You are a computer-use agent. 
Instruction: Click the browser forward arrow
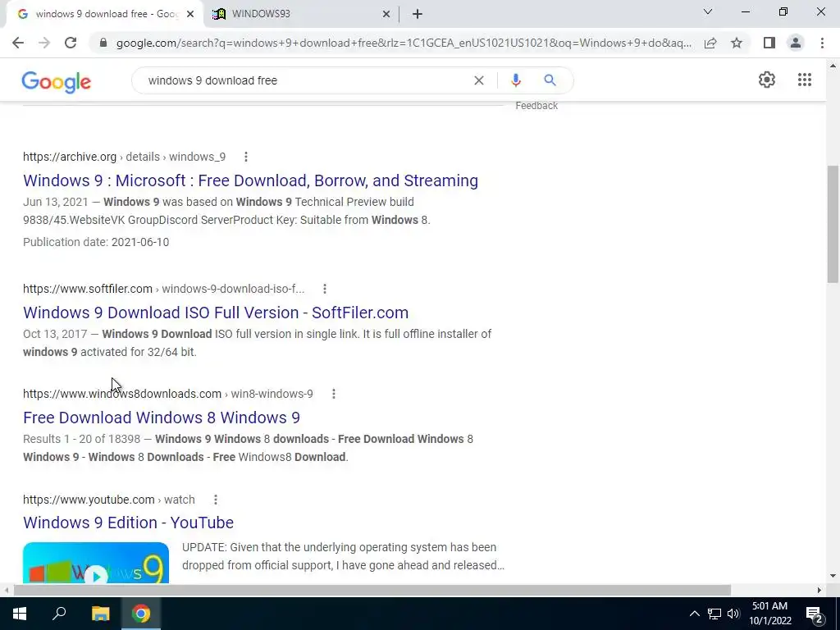pos(44,43)
